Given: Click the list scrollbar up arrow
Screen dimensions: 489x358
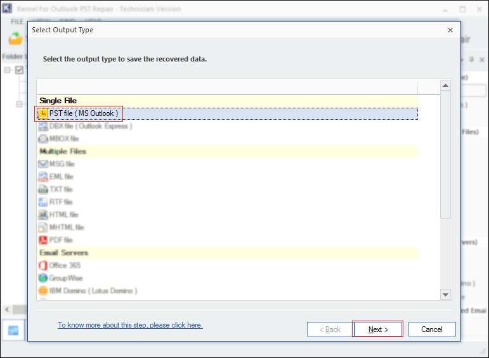Looking at the screenshot, I should click(x=445, y=86).
